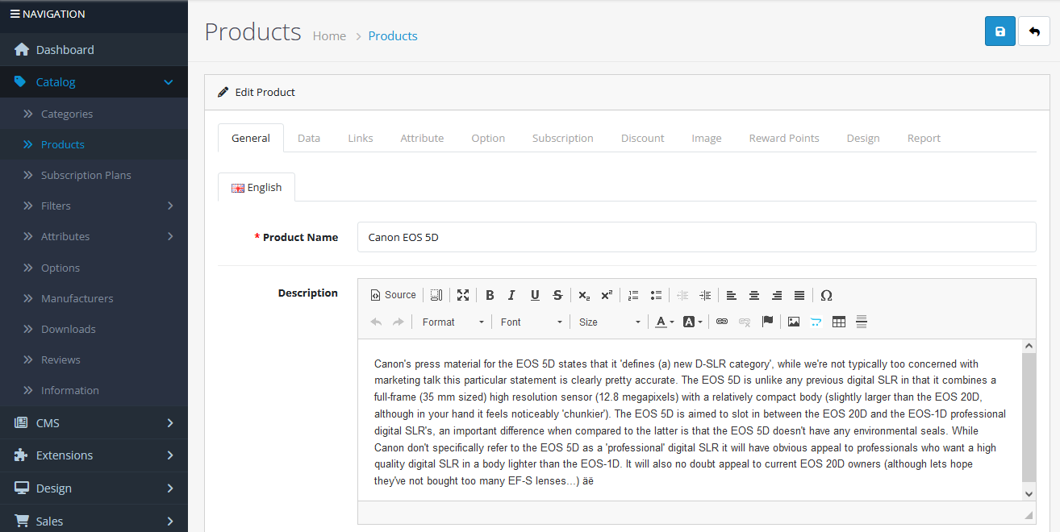
Task: Select the English language tab
Action: click(257, 187)
